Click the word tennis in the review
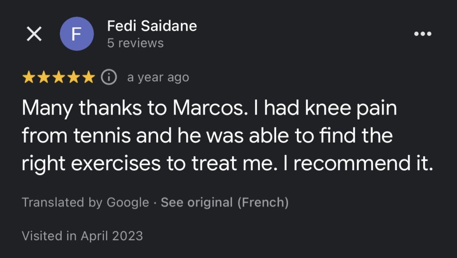 pyautogui.click(x=102, y=135)
